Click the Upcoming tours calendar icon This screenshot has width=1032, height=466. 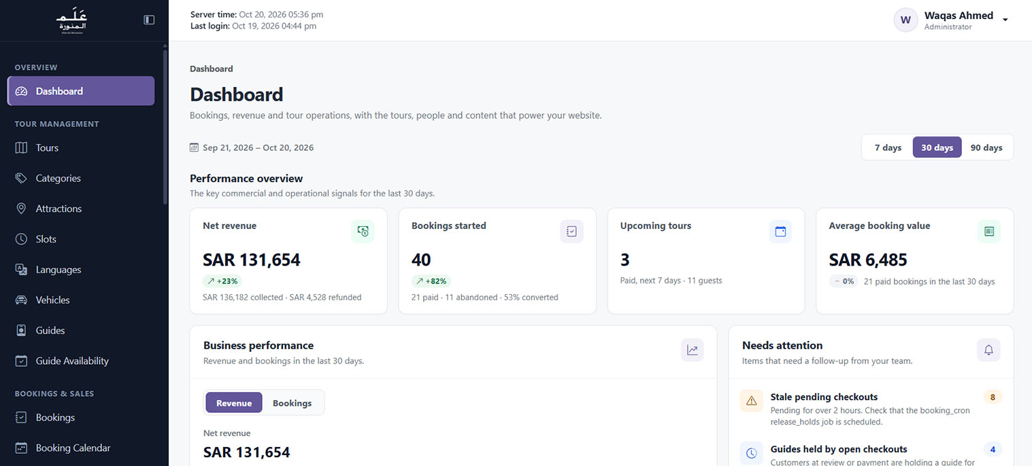pos(780,232)
